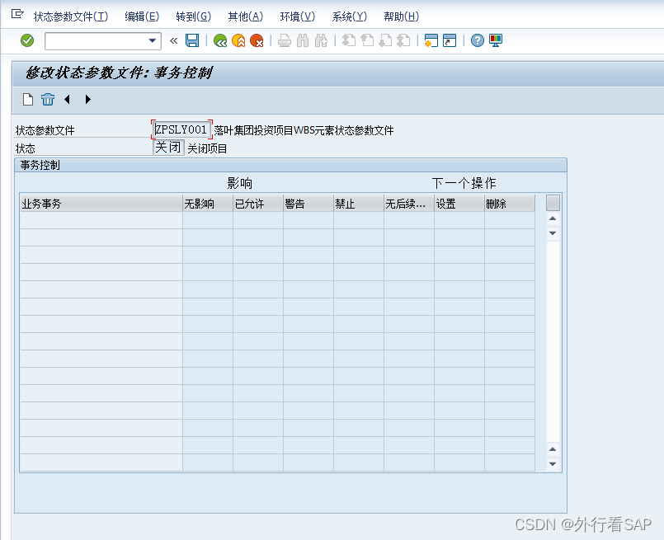Click the 警告 column header
The image size is (664, 540).
pyautogui.click(x=308, y=204)
